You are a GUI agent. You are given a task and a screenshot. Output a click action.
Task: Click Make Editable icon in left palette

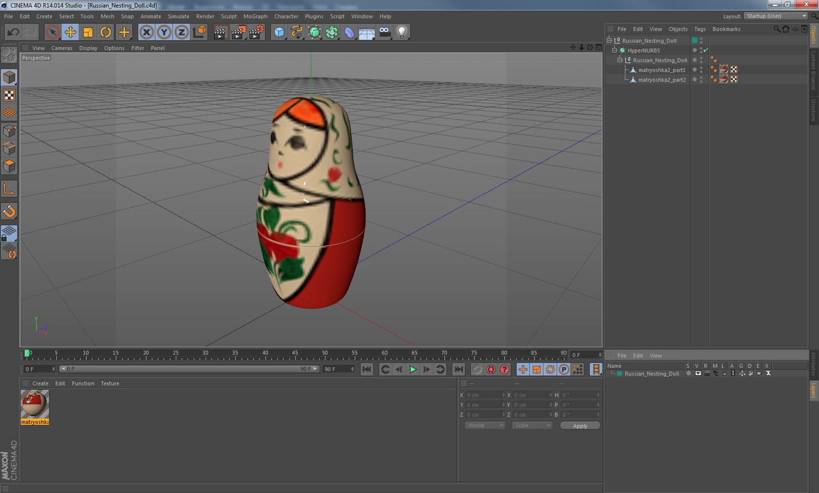pyautogui.click(x=9, y=55)
